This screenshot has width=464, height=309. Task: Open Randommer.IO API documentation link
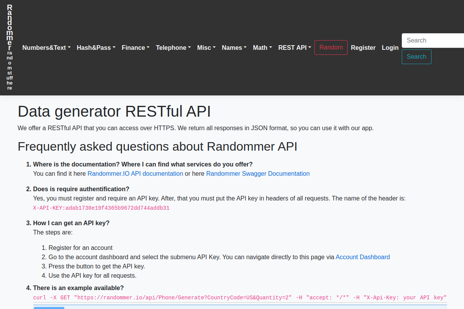pyautogui.click(x=135, y=173)
